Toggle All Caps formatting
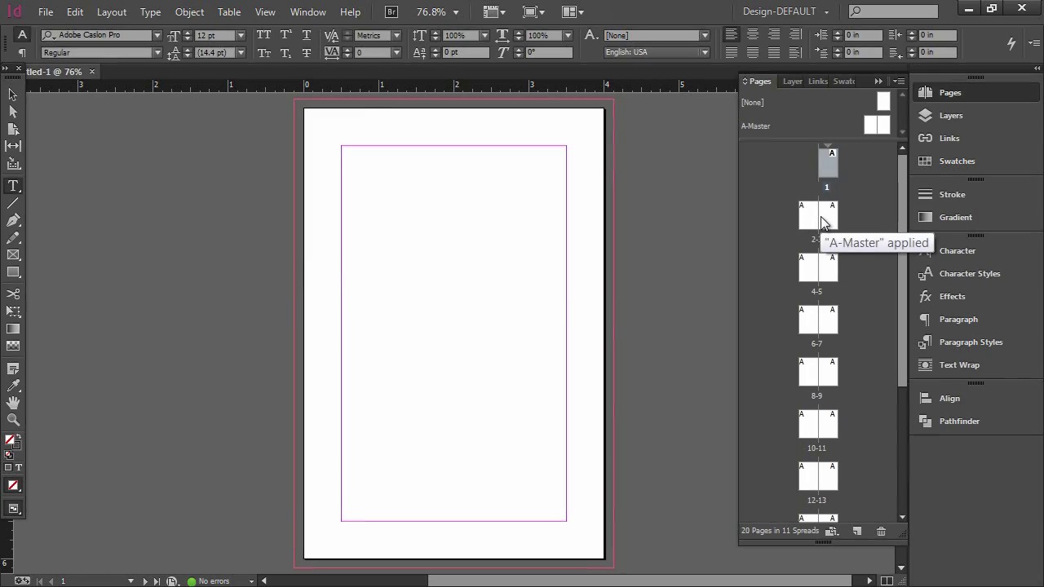 pos(263,36)
